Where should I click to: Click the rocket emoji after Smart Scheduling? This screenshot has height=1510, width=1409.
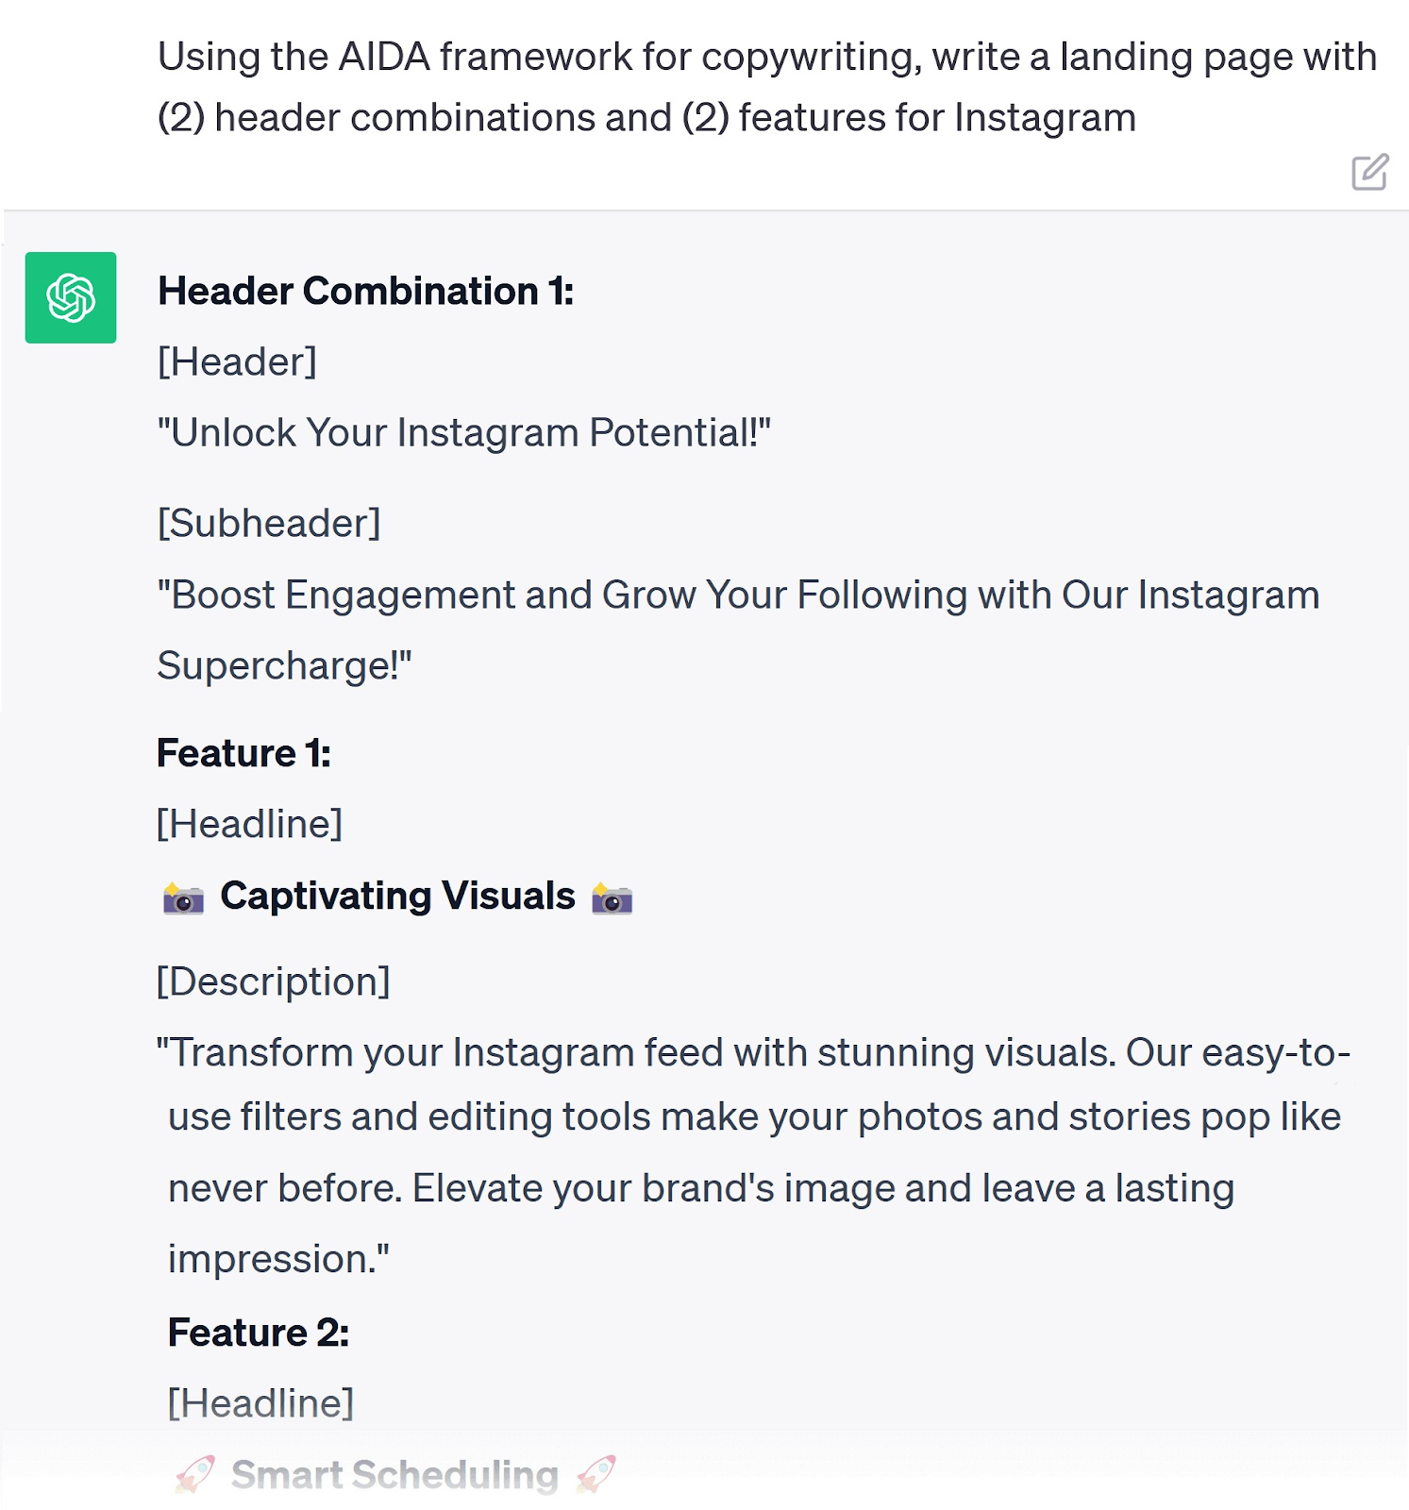[596, 1474]
